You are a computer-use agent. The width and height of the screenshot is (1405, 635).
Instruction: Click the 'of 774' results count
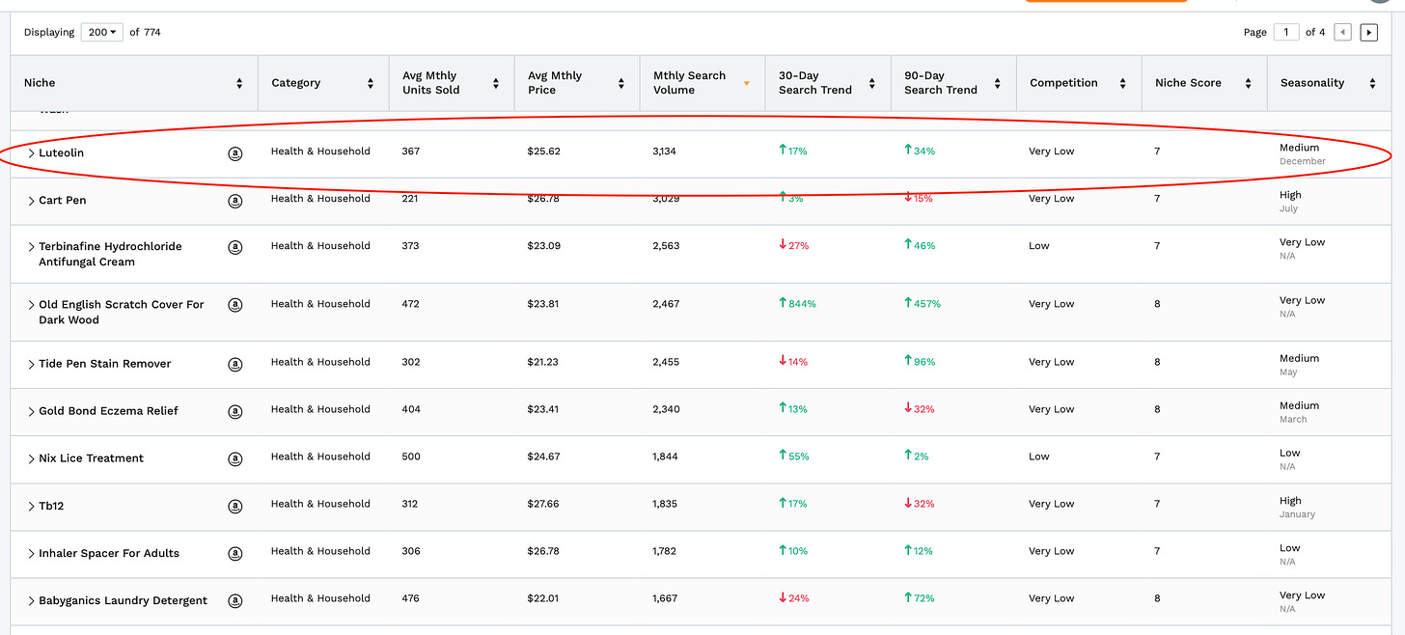tap(145, 32)
